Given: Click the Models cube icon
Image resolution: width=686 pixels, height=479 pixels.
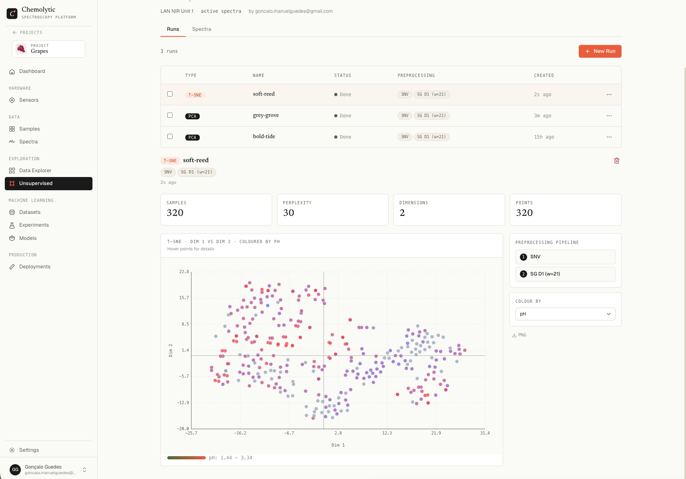Looking at the screenshot, I should 12,238.
